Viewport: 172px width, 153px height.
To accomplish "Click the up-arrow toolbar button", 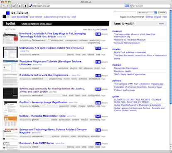I will tap(25, 6).
